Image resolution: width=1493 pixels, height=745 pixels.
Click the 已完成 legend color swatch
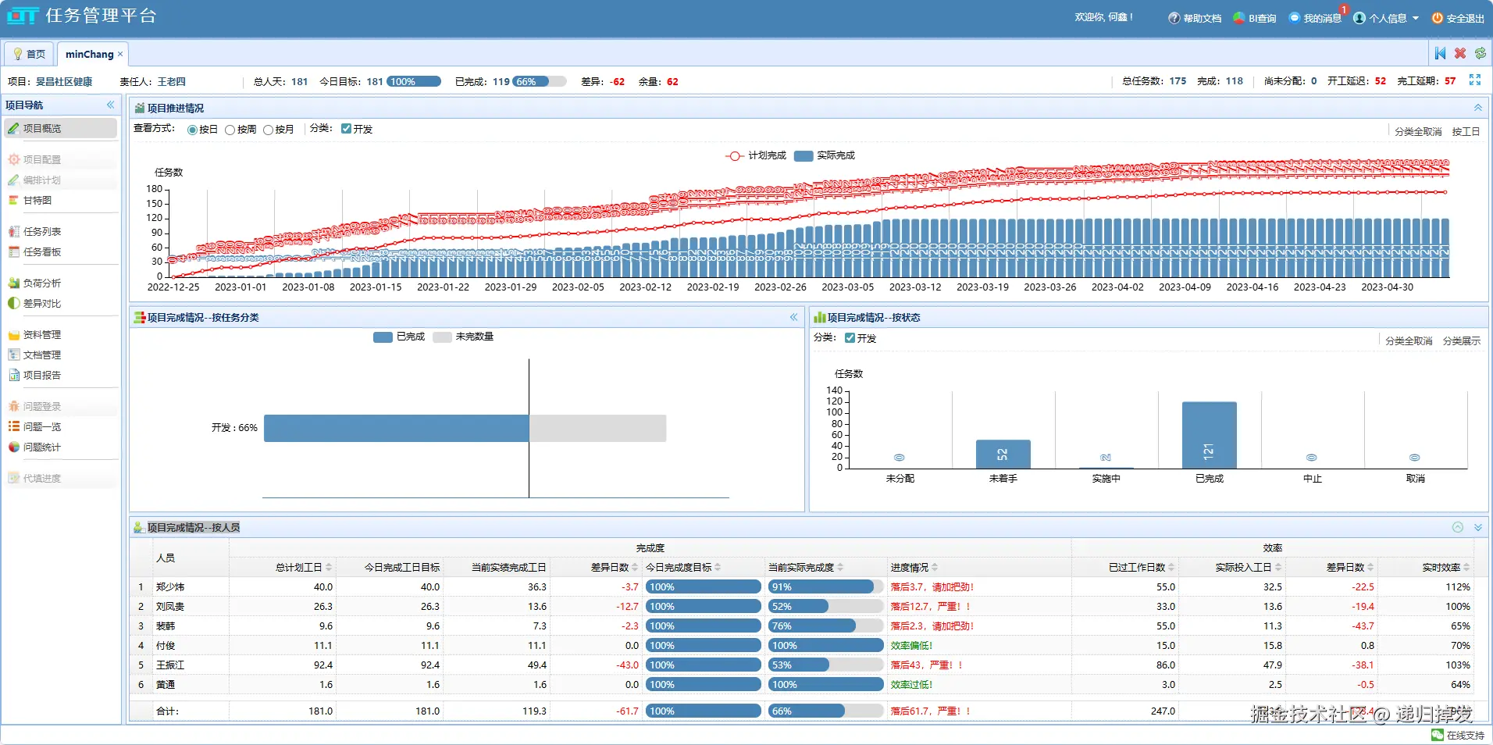(383, 337)
